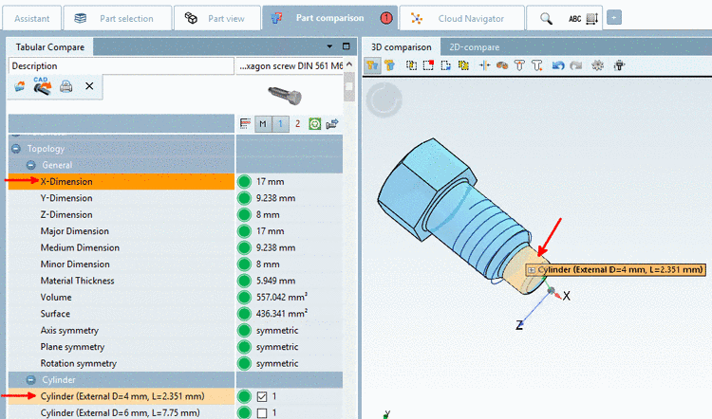Click the part transfer arrow icon in column header
The height and width of the screenshot is (419, 712).
click(x=332, y=124)
